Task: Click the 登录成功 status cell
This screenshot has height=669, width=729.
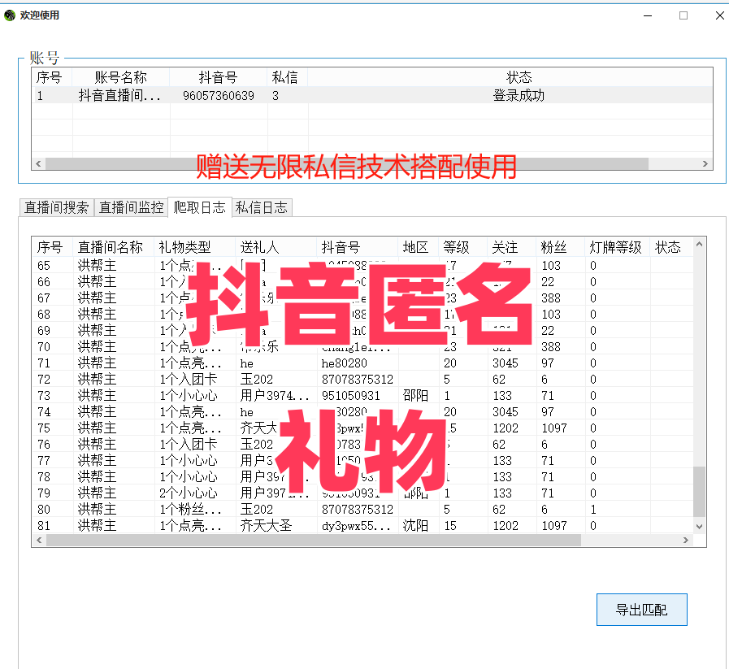Action: point(519,96)
